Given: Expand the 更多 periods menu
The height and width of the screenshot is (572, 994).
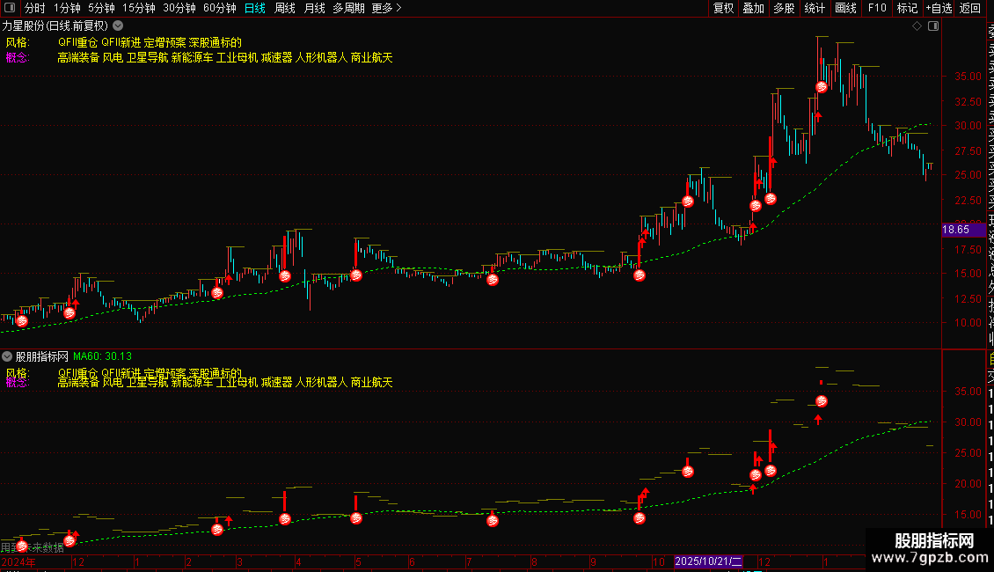Looking at the screenshot, I should click(386, 8).
